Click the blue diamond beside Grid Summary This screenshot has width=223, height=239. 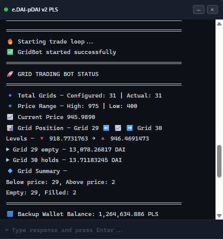10,171
